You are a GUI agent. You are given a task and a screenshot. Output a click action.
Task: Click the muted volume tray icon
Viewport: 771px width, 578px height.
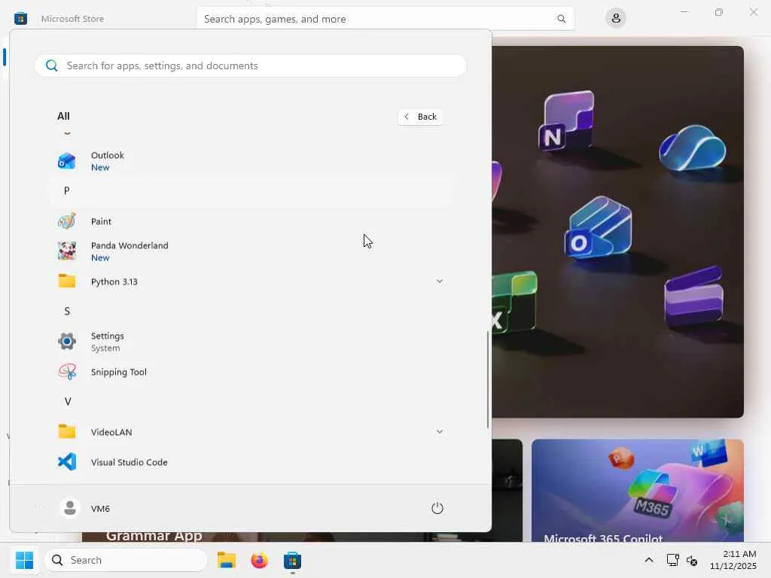692,560
